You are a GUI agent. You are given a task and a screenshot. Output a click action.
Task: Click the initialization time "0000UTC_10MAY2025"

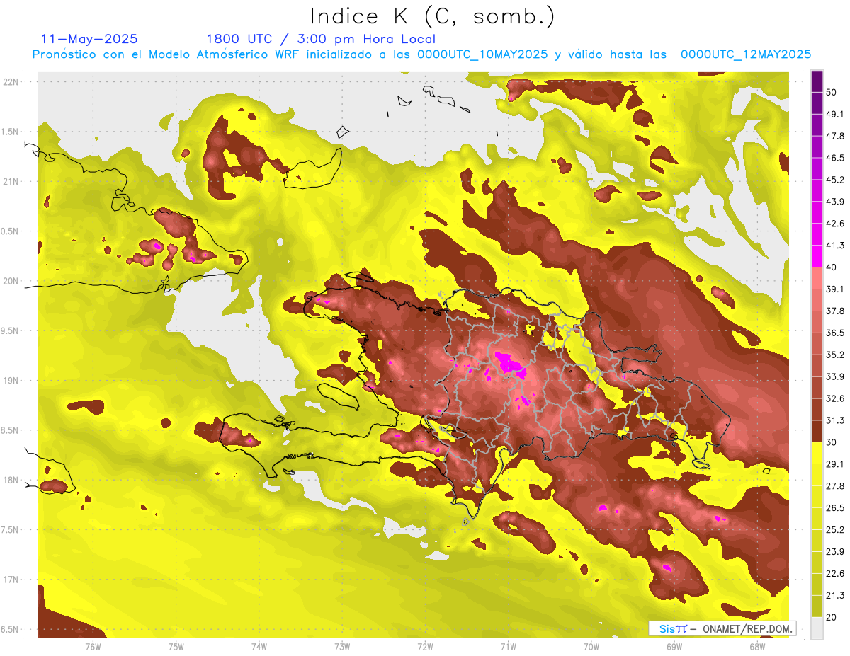tap(482, 54)
